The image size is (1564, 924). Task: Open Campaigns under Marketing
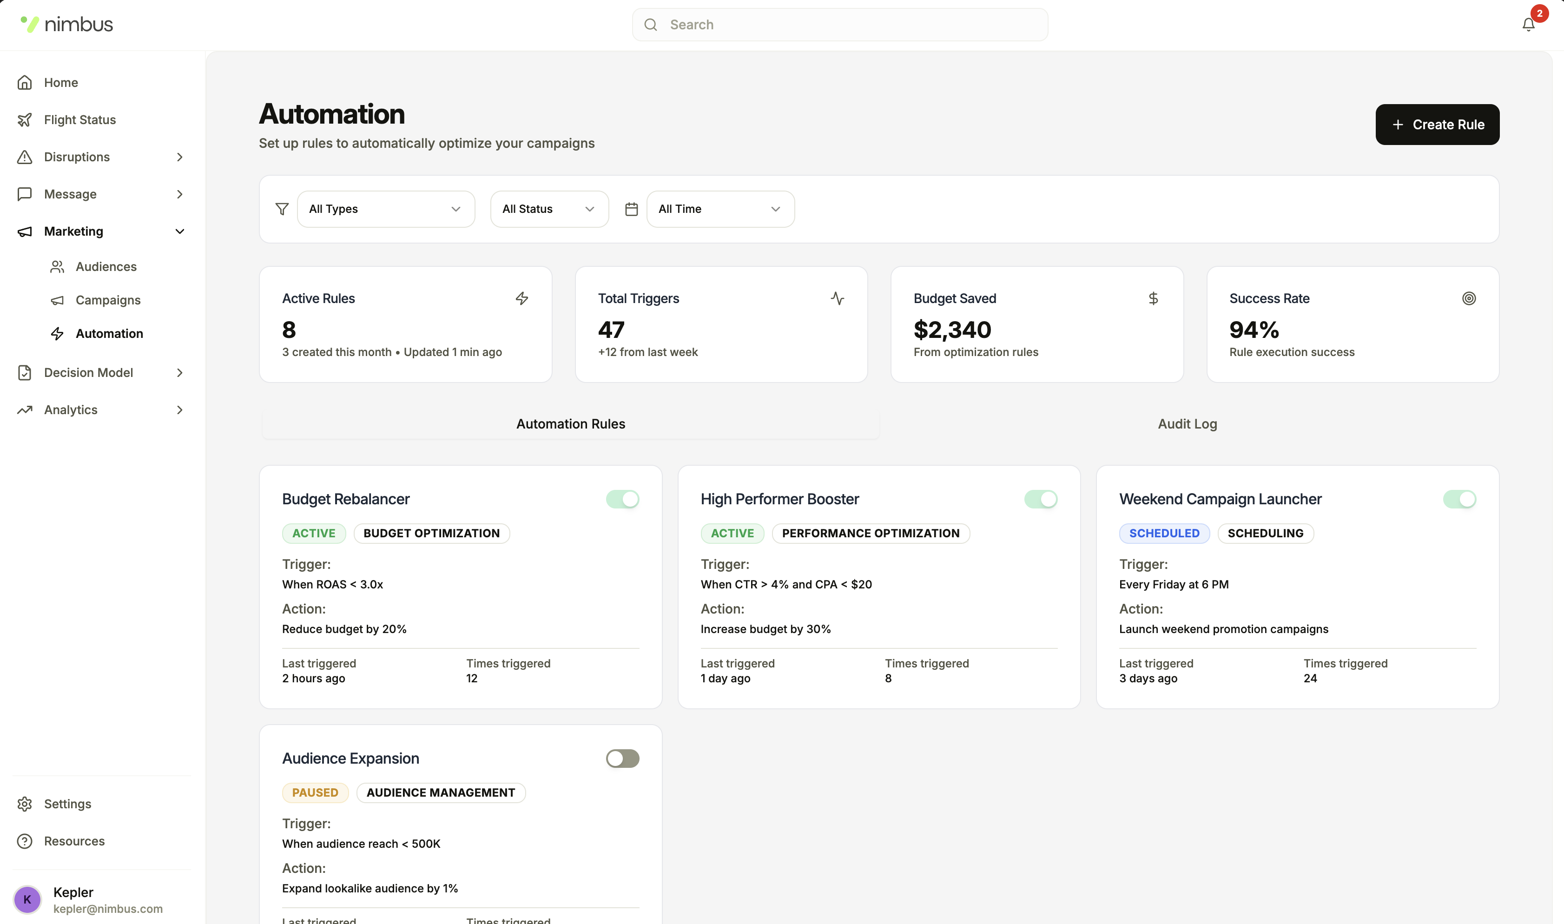pos(108,300)
